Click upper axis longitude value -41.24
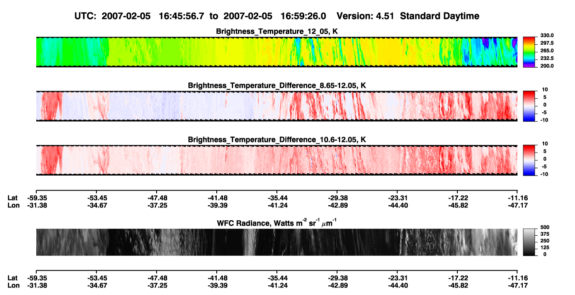575x295 pixels. [277, 206]
